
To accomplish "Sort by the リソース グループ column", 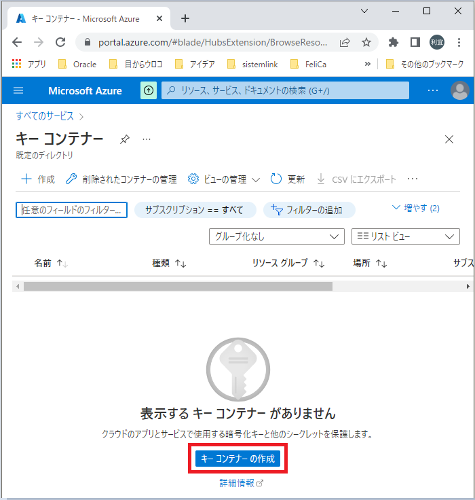I will [x=288, y=263].
